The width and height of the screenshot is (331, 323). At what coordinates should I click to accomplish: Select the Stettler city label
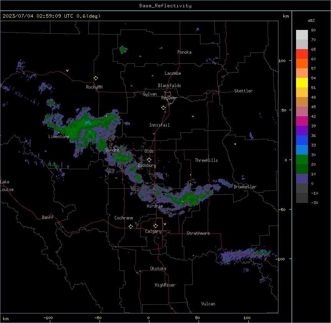point(243,91)
